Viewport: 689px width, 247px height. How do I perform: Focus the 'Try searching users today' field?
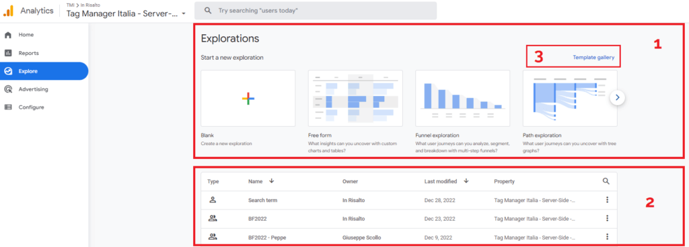[x=316, y=10]
